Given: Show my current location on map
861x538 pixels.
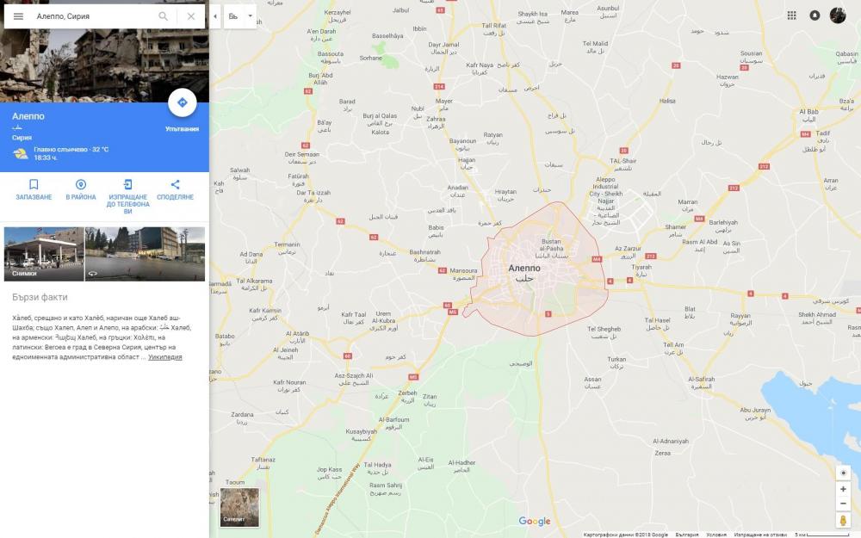Looking at the screenshot, I should [843, 473].
